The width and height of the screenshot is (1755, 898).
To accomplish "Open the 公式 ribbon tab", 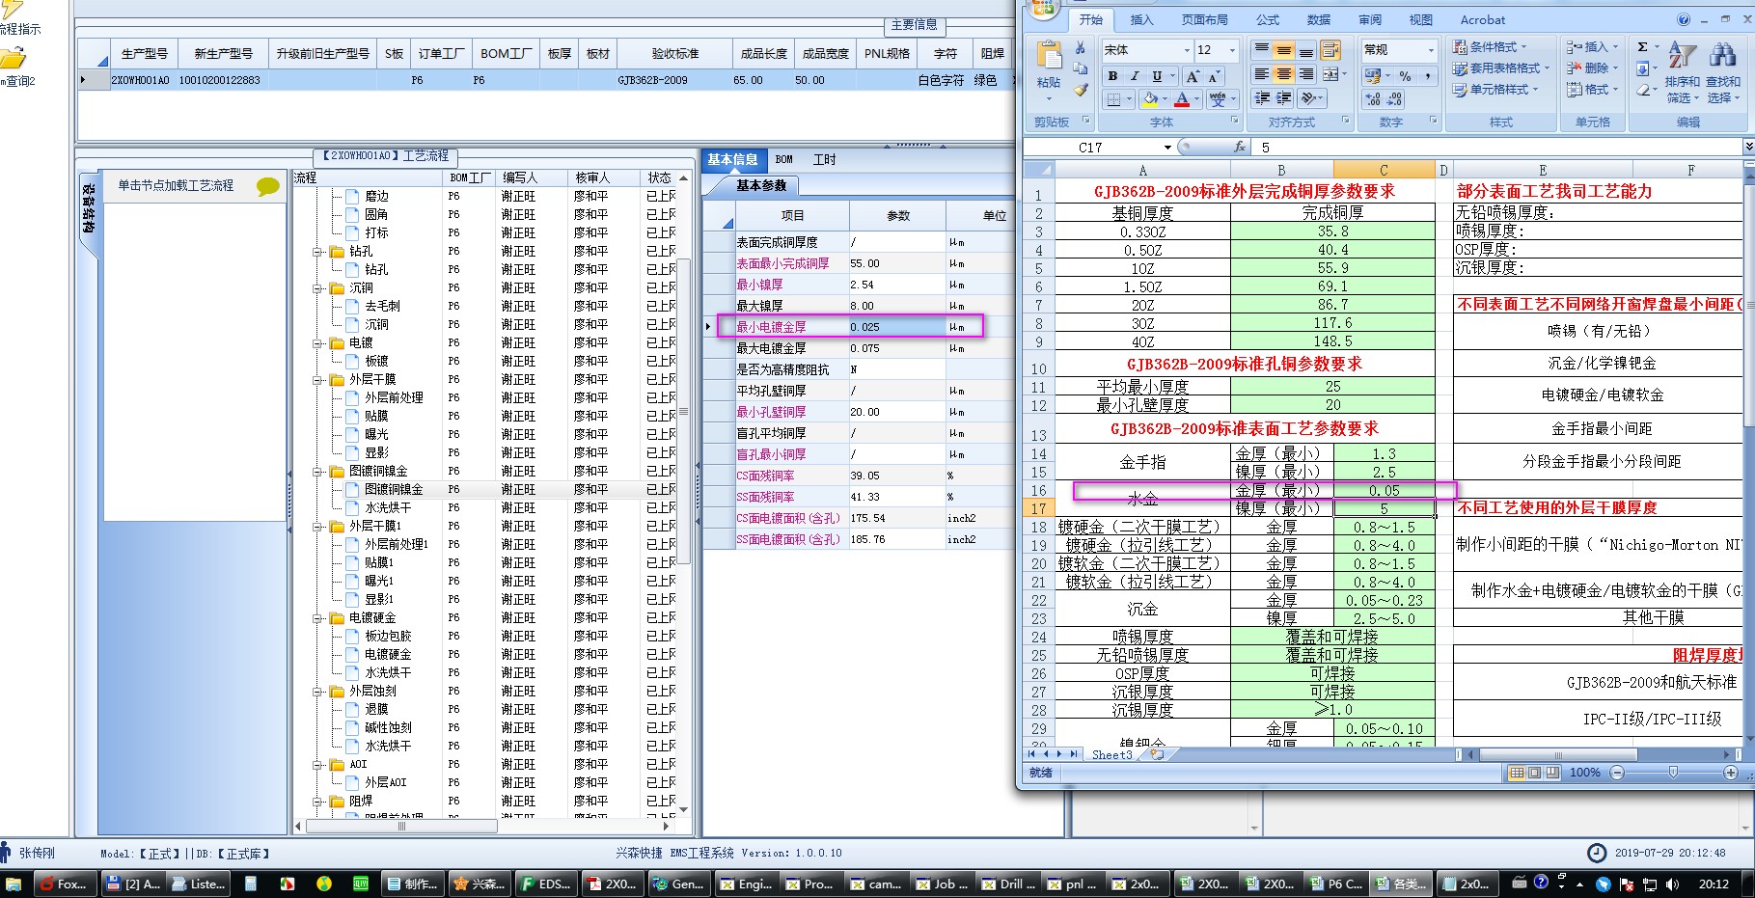I will (1268, 19).
